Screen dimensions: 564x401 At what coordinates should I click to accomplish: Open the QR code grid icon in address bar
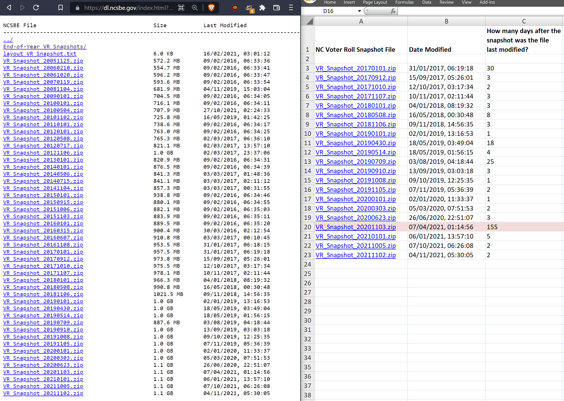point(181,8)
